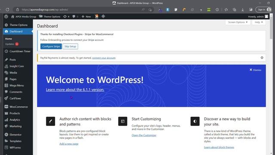Open Howdy, admin account menu
275x155 pixels.
258,16
